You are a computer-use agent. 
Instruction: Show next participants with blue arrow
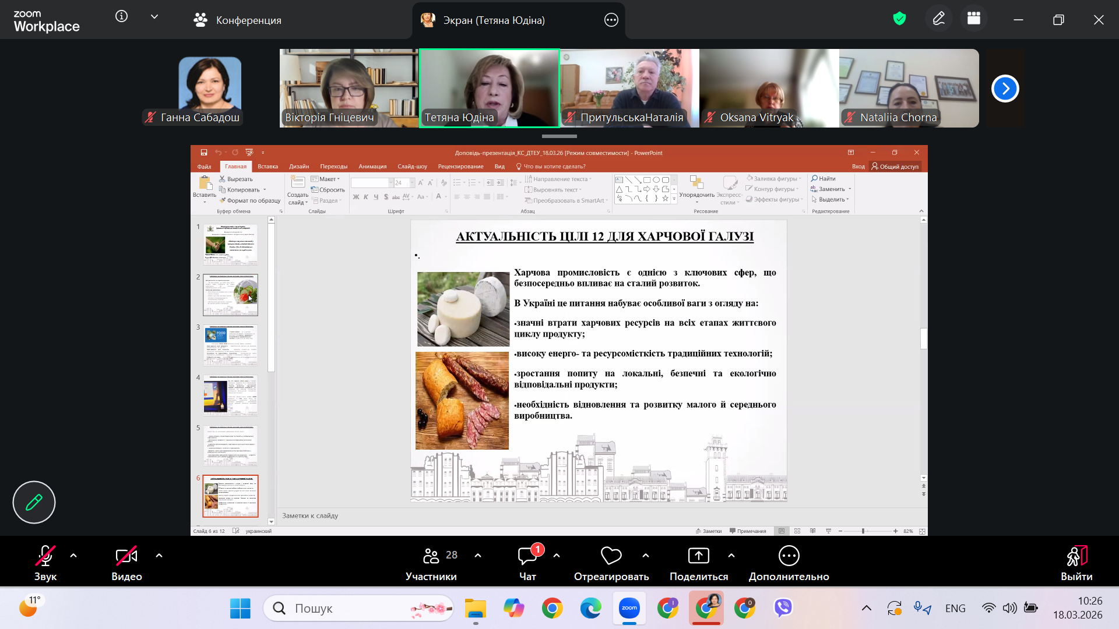point(1005,89)
